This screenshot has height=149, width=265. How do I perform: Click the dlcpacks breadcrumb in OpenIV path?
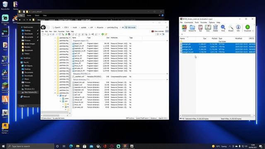coord(100,27)
